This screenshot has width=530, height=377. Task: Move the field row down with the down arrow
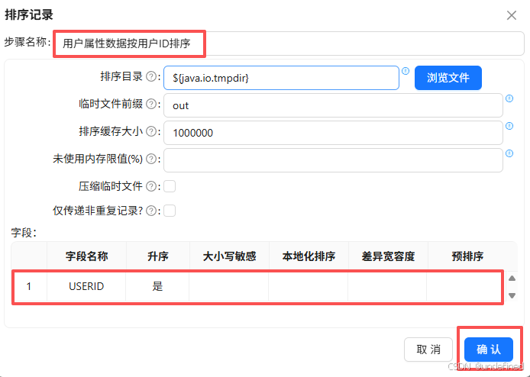512,295
